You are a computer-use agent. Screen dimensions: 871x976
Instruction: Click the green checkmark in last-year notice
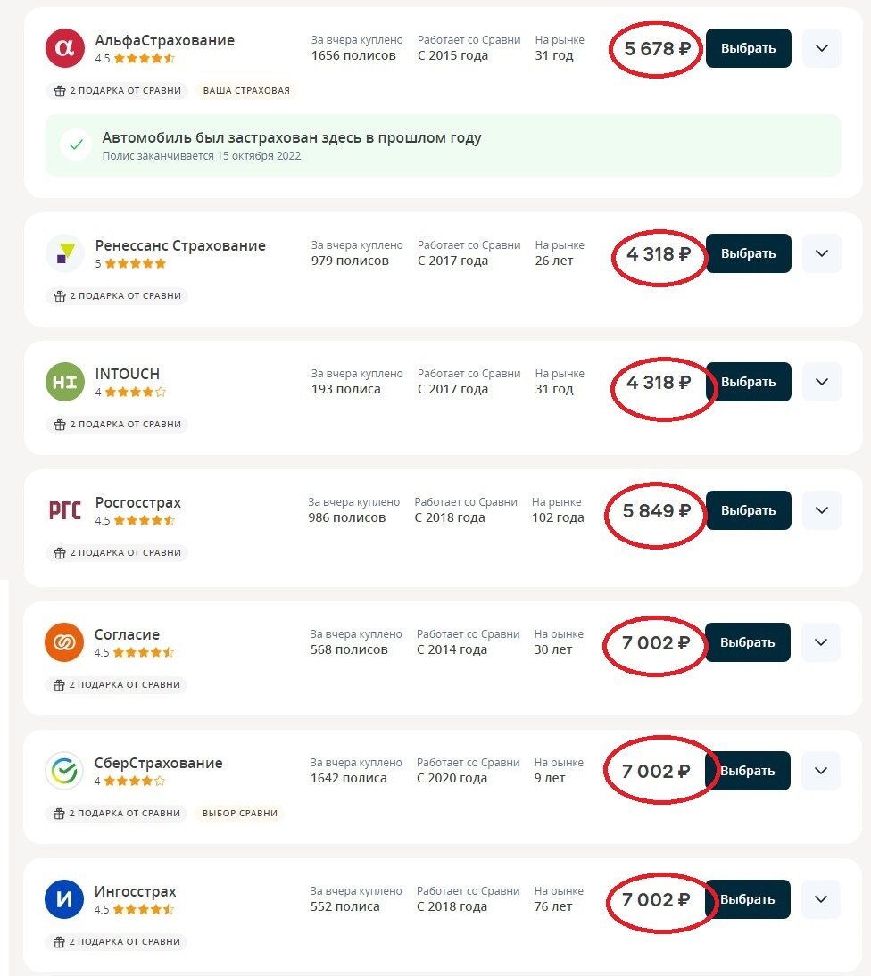76,145
